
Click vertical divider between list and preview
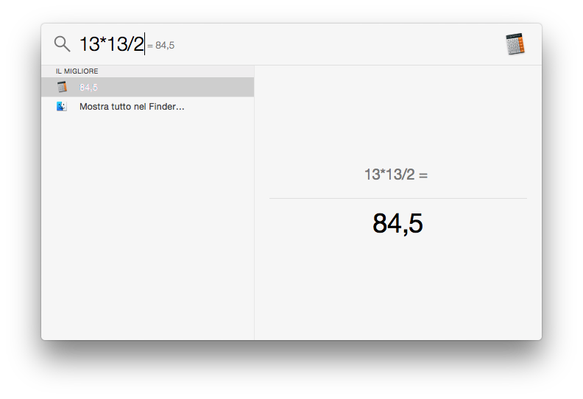click(x=254, y=221)
